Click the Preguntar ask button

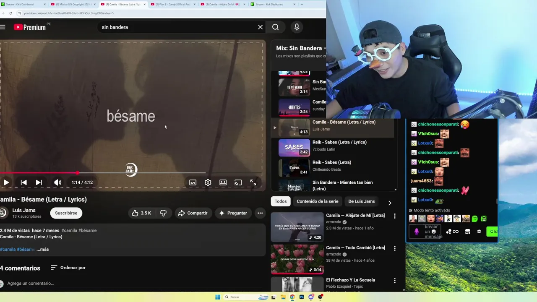coord(233,213)
